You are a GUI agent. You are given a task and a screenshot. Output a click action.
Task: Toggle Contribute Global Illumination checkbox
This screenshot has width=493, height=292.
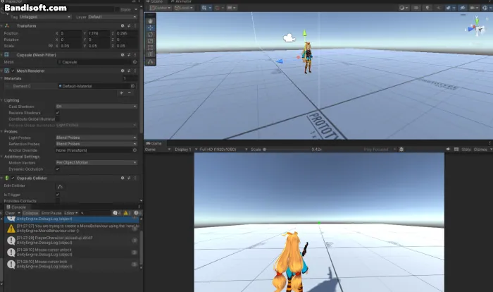[58, 119]
